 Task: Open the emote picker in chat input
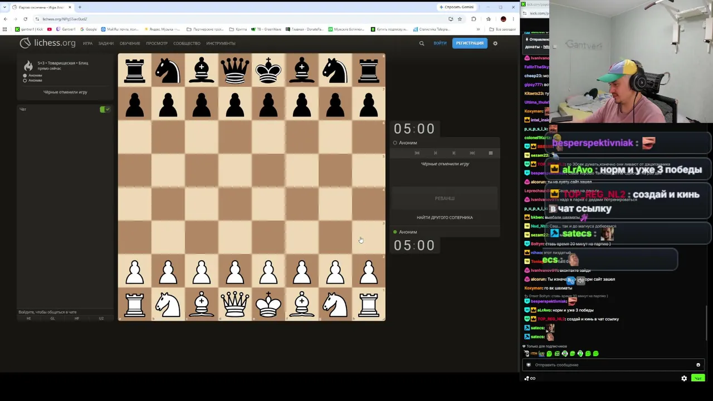coord(698,365)
